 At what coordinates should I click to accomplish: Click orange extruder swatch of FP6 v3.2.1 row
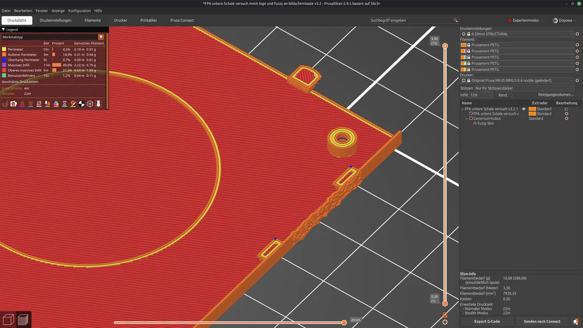tap(532, 109)
